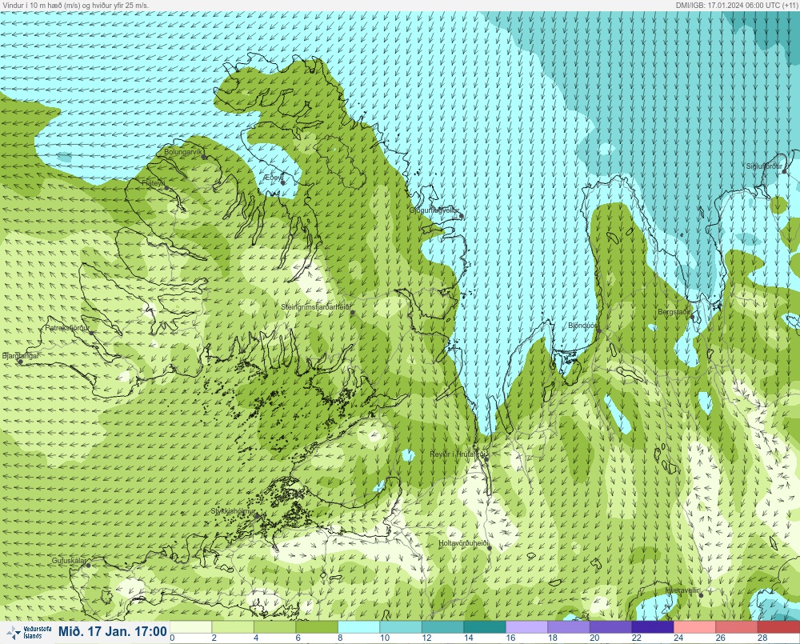Click the legend value 22

click(x=636, y=638)
